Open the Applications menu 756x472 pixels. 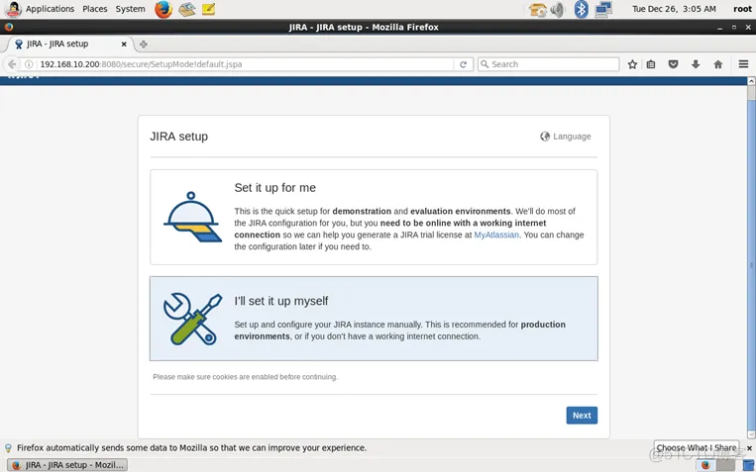click(x=50, y=9)
